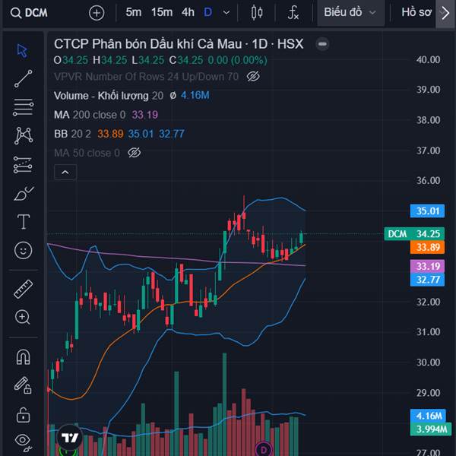Image resolution: width=456 pixels, height=456 pixels.
Task: Collapse the indicator legend
Action: tap(65, 173)
